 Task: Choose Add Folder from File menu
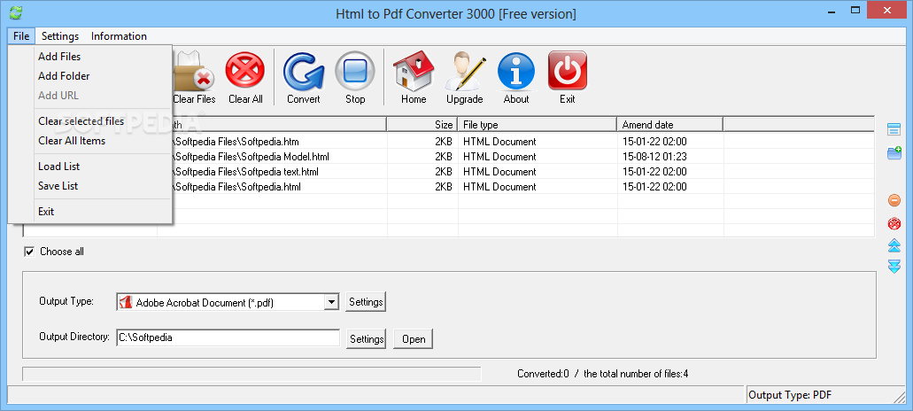pyautogui.click(x=64, y=75)
